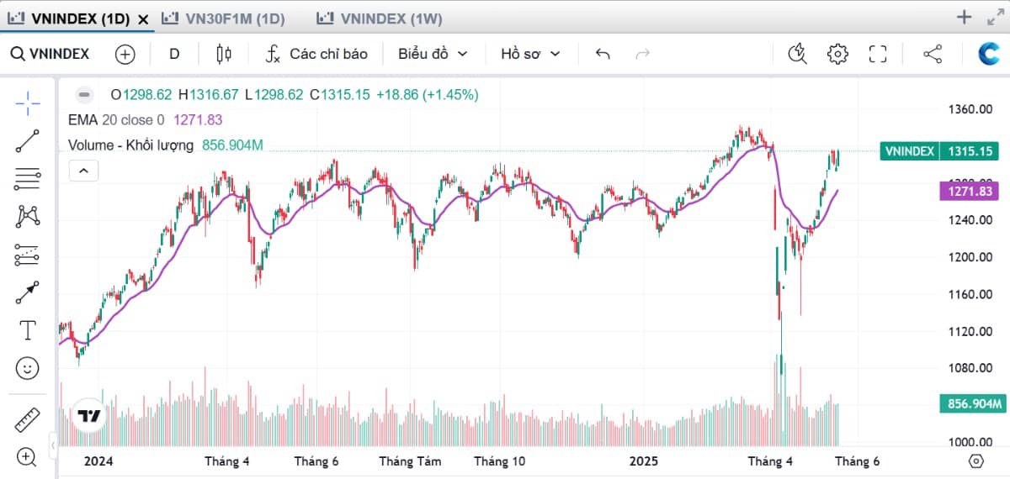Select the EMA 20 close indicator label
Screen dimensions: 1010x479
115,120
